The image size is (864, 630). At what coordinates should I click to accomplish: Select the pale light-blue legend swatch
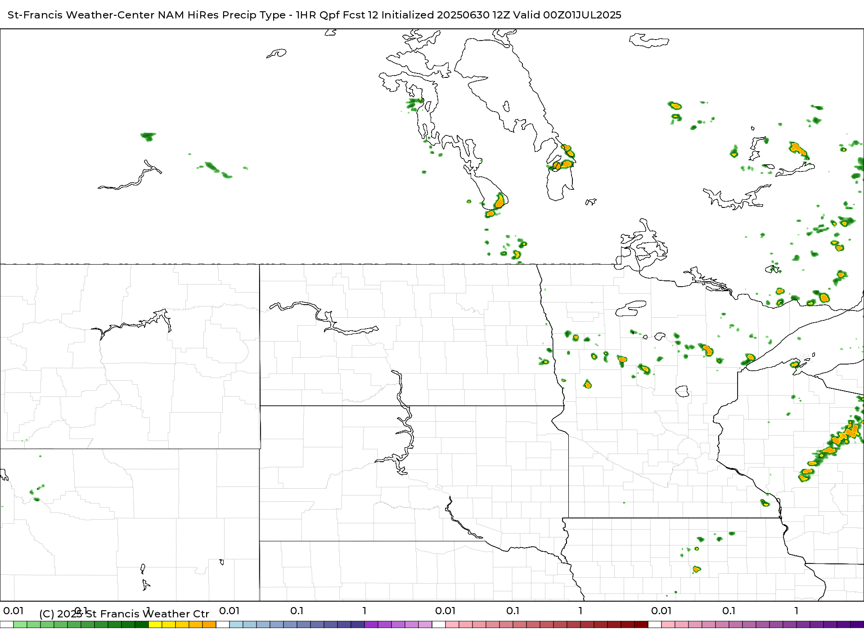coord(236,625)
